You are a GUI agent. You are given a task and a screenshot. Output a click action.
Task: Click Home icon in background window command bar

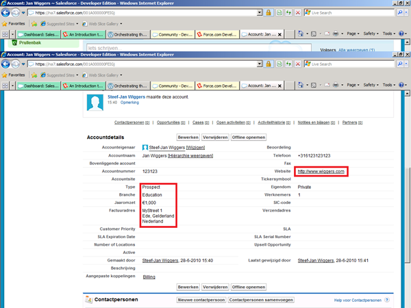pos(301,34)
